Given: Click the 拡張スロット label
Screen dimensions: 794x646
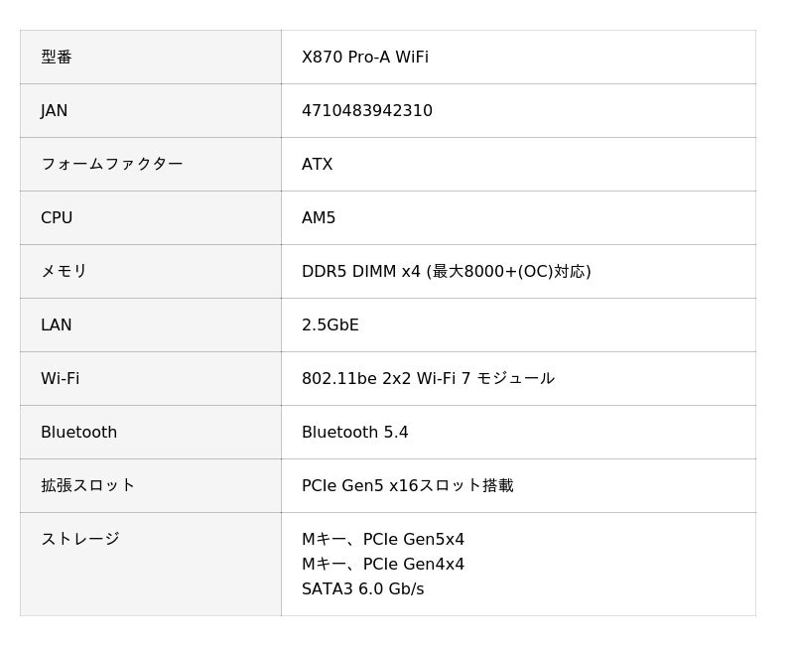Looking at the screenshot, I should click(x=87, y=486).
